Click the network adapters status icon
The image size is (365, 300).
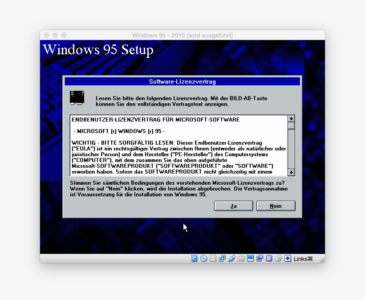click(x=223, y=258)
